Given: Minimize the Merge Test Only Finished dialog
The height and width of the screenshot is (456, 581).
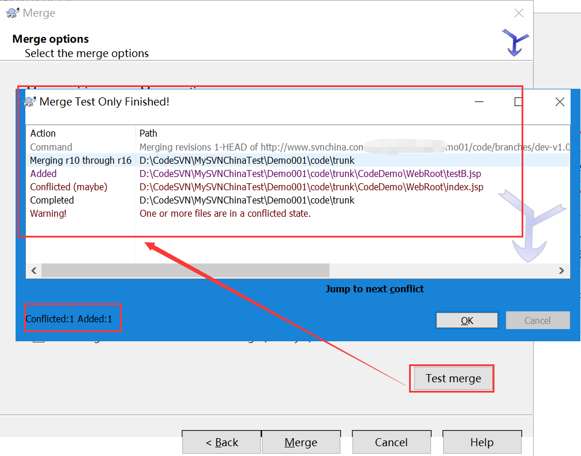Looking at the screenshot, I should (479, 102).
